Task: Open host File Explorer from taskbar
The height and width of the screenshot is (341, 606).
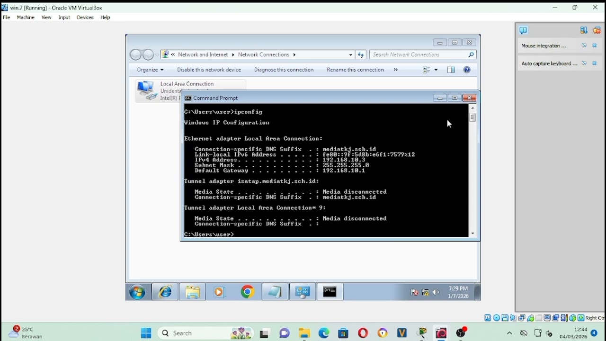Action: coord(304,333)
